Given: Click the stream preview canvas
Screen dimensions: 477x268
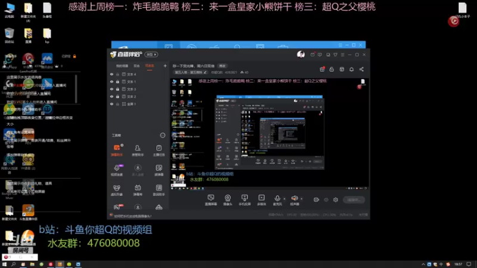Looking at the screenshot, I should tap(270, 134).
